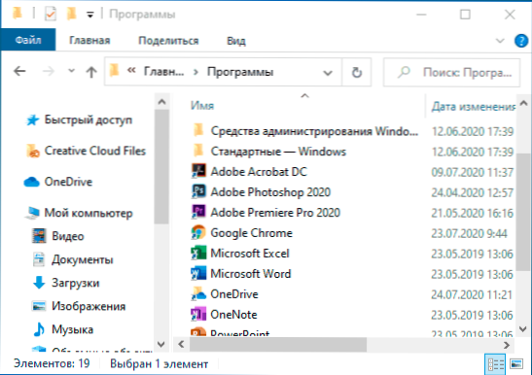Click date 23.07.2020 9:44 cell
Screen dimensions: 532x375
tap(469, 233)
